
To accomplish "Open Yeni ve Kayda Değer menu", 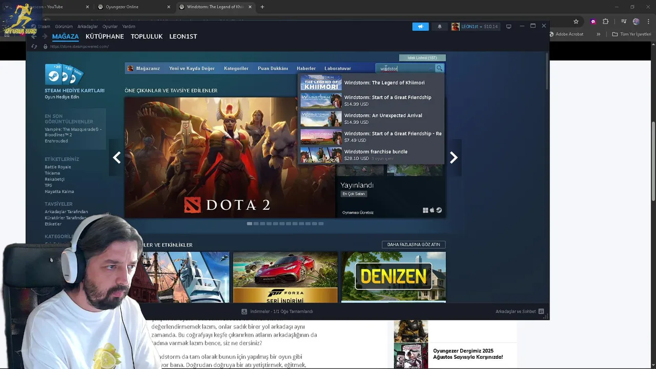I will (x=192, y=68).
